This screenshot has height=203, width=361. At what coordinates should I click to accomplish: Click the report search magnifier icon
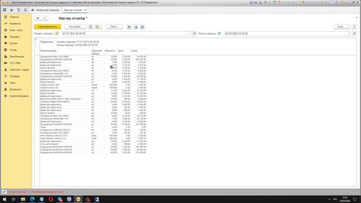coord(90,27)
